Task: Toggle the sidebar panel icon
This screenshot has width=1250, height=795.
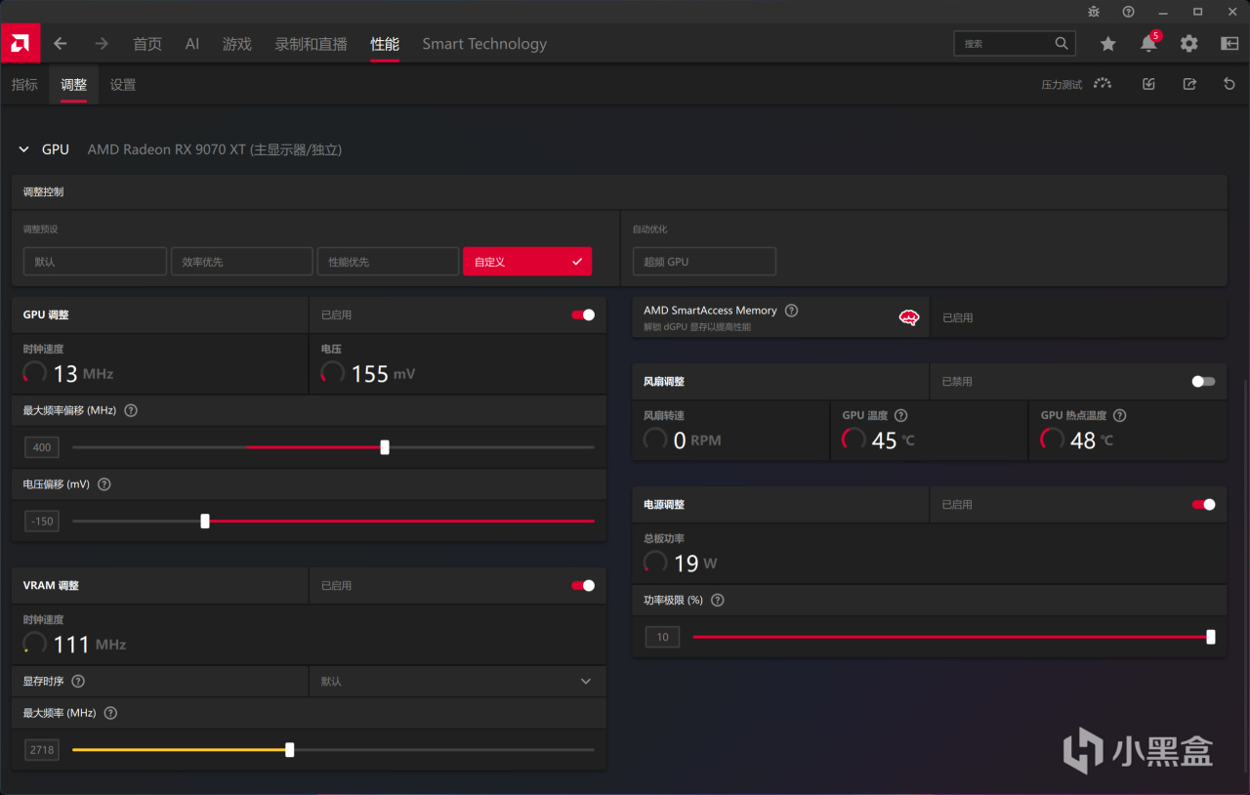Action: point(1229,44)
